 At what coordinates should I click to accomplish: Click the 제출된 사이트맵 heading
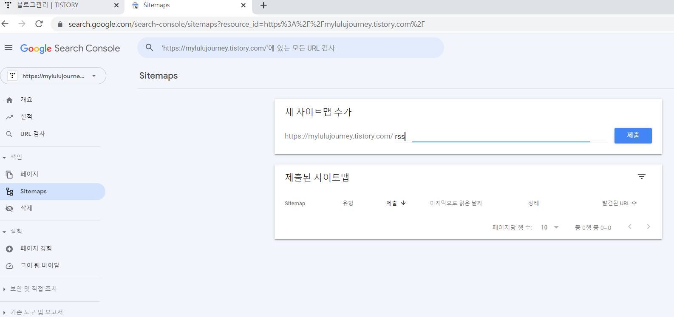(x=317, y=178)
